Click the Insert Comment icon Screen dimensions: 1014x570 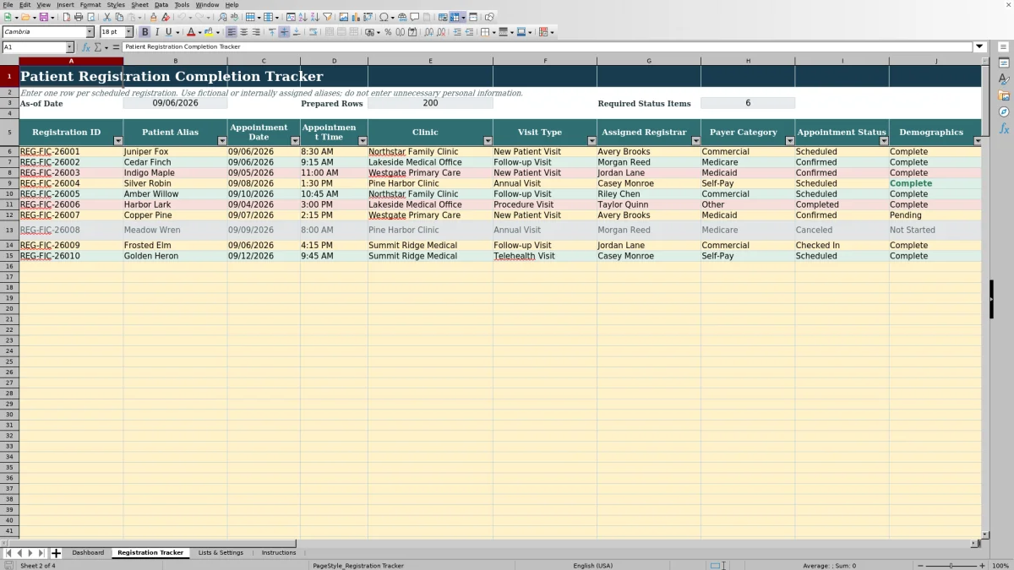[x=415, y=17]
